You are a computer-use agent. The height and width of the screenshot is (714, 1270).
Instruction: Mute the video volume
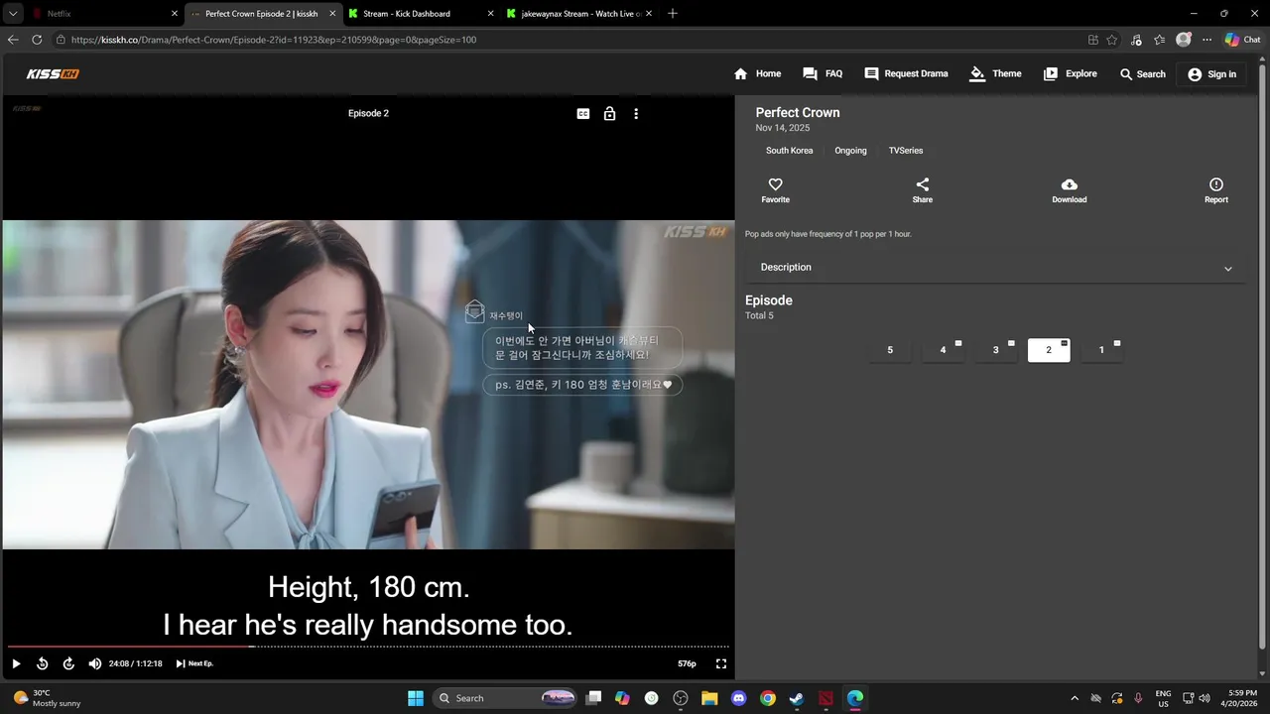tap(94, 663)
